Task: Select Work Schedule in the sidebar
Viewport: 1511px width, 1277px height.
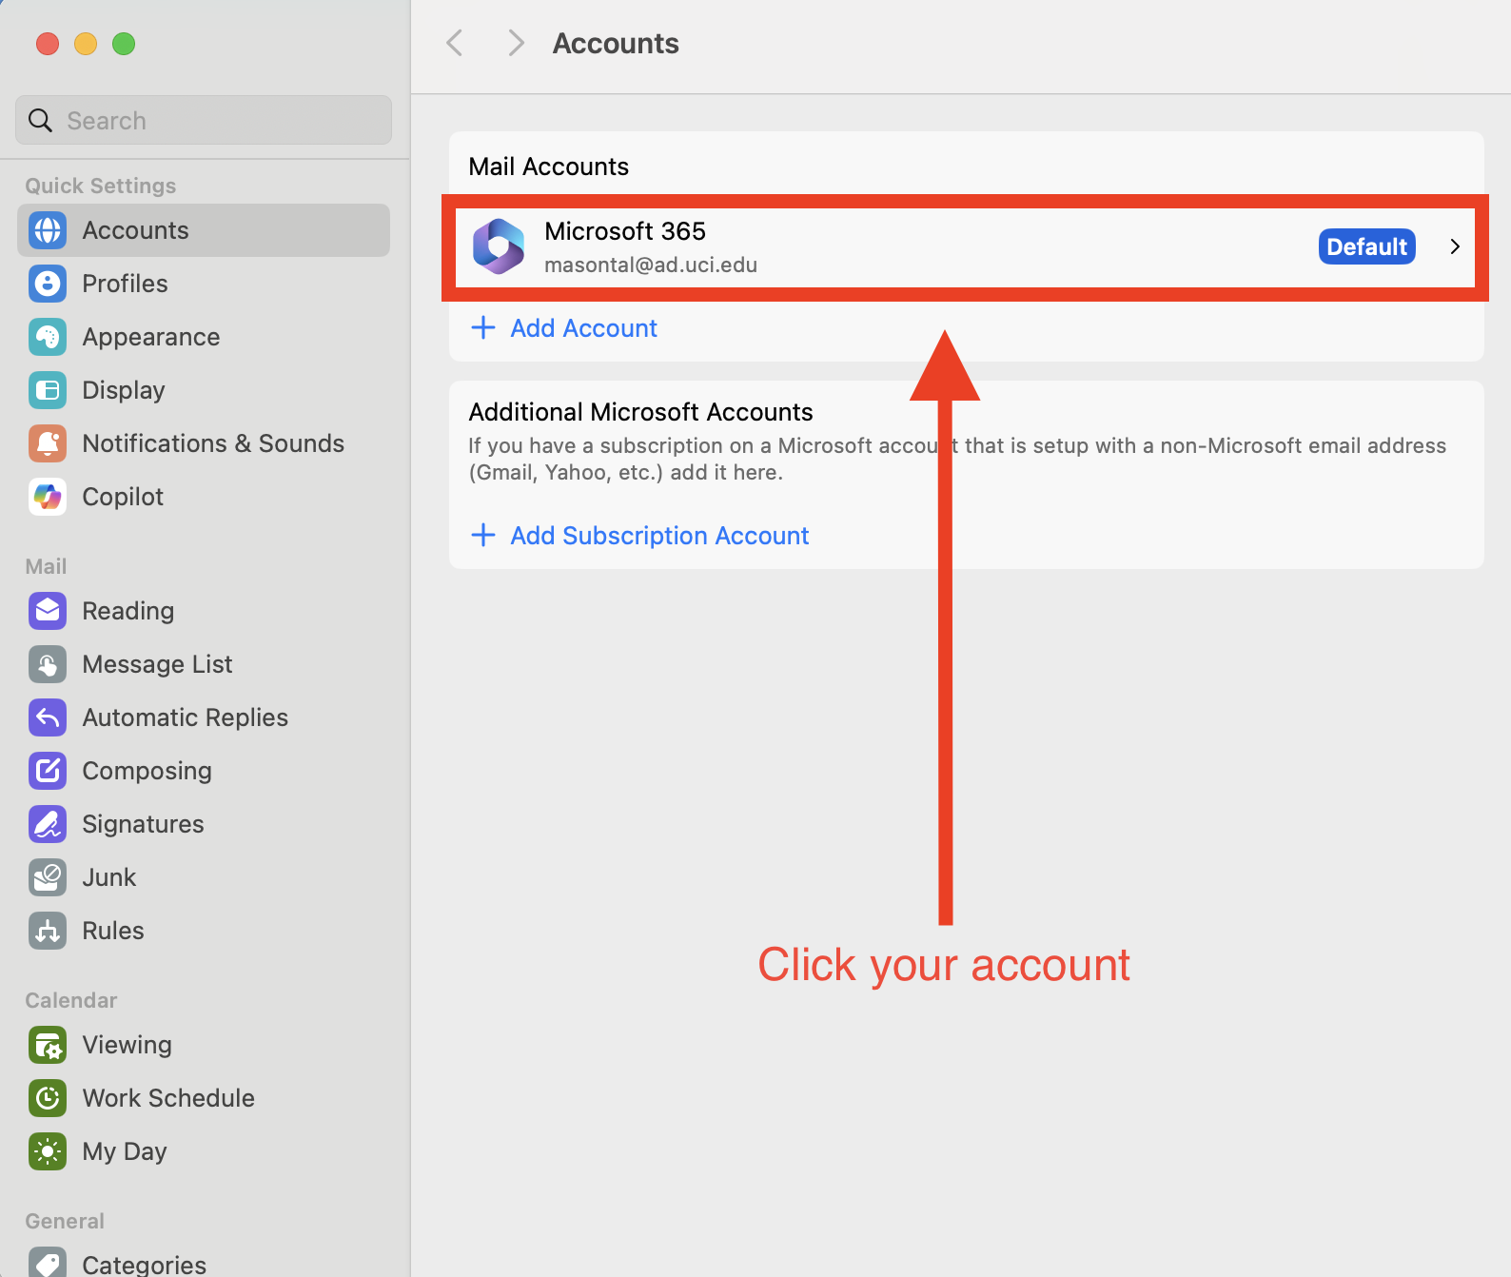Action: (x=204, y=1098)
